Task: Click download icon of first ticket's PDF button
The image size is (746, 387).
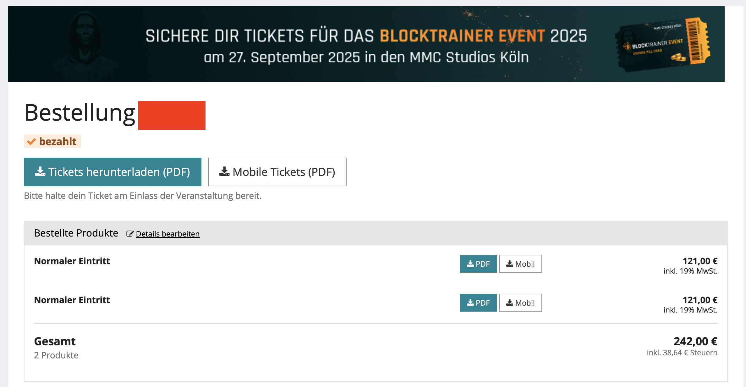Action: (470, 264)
